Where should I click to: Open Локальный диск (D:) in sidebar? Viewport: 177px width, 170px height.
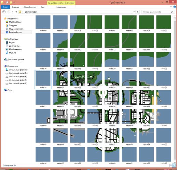pyautogui.click(x=18, y=73)
